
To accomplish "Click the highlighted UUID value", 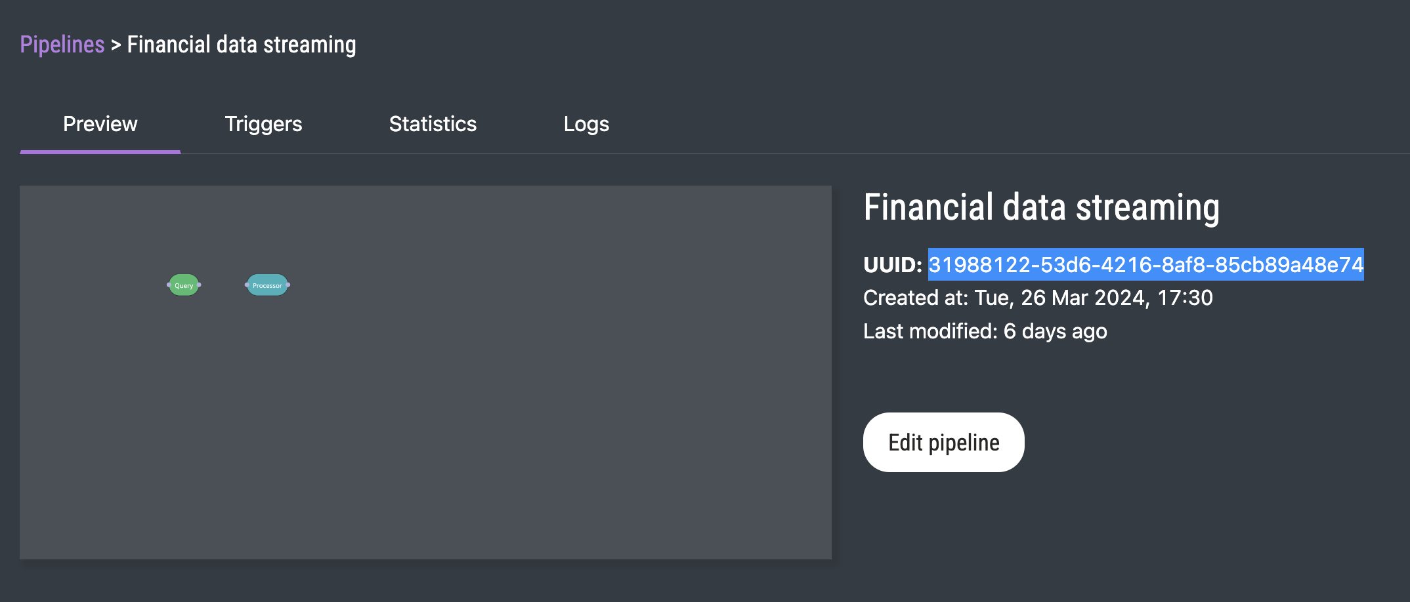I will pos(1145,264).
